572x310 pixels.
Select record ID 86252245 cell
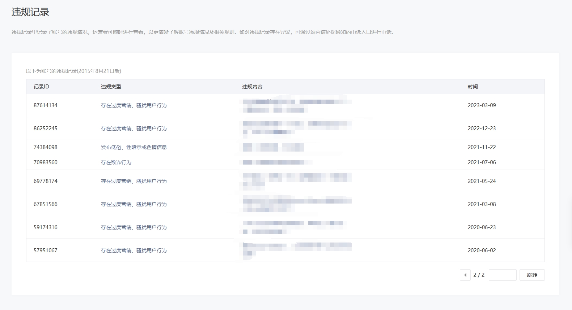point(46,128)
